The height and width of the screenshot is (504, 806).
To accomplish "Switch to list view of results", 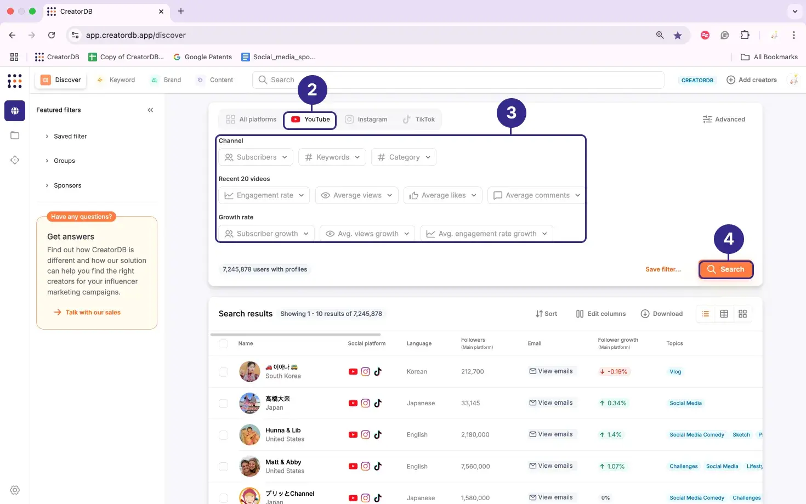I will coord(706,314).
